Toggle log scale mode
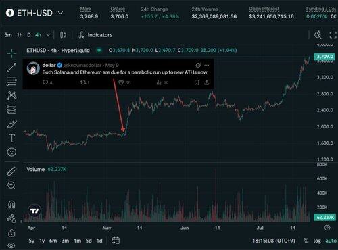This screenshot has height=250, width=338. click(317, 241)
